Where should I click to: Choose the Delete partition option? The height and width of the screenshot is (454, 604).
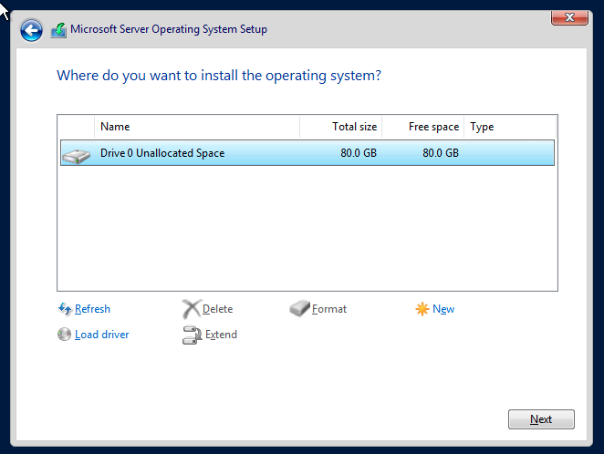[218, 309]
